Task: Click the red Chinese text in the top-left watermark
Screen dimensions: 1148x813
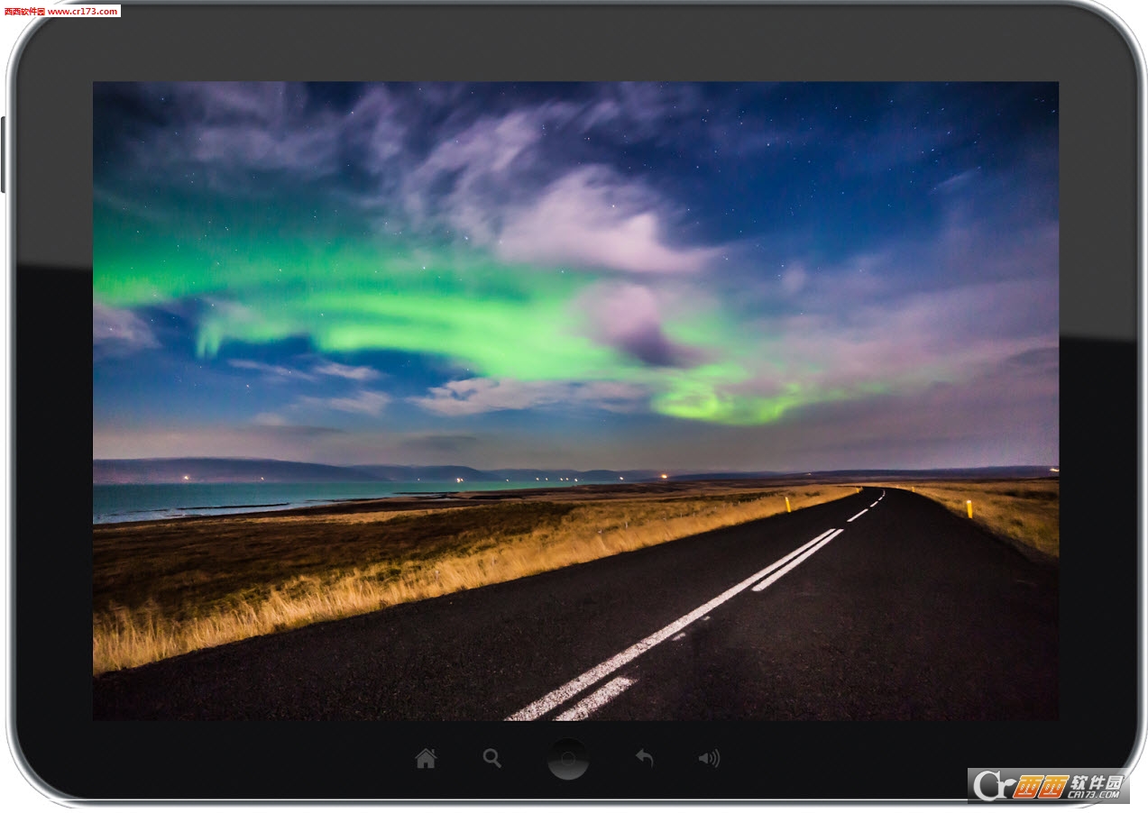Action: (24, 11)
